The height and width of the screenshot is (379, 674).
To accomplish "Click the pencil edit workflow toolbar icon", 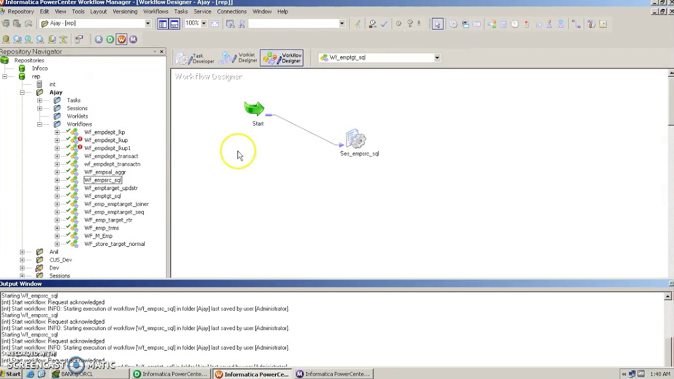I will 358,24.
